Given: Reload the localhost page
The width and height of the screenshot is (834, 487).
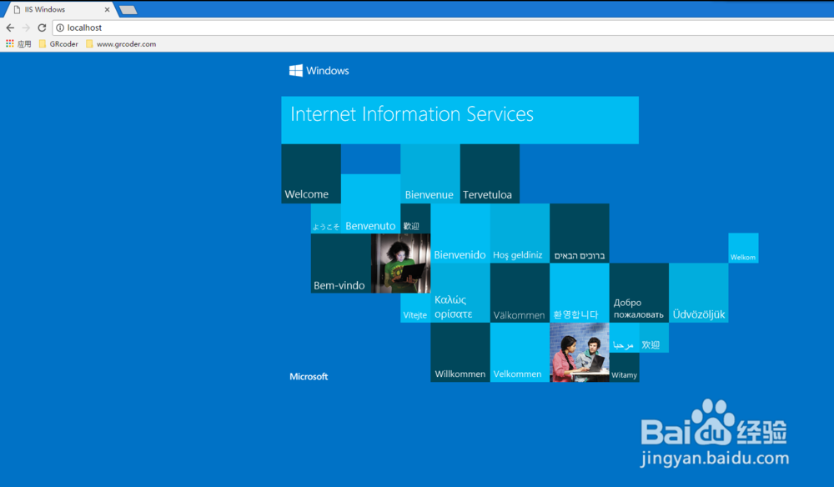Looking at the screenshot, I should [x=42, y=28].
